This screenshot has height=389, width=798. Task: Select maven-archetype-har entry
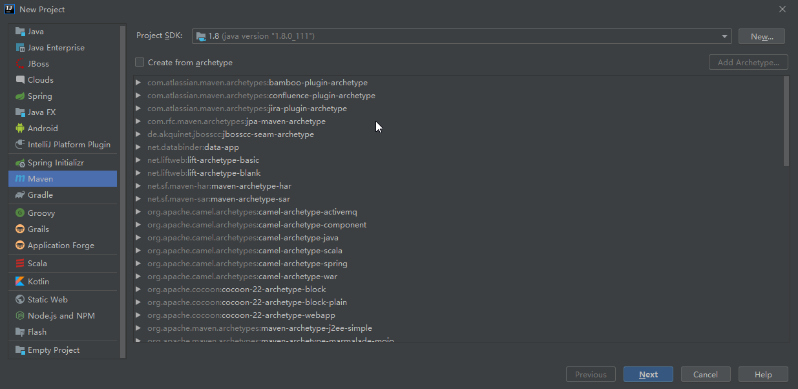point(458,186)
